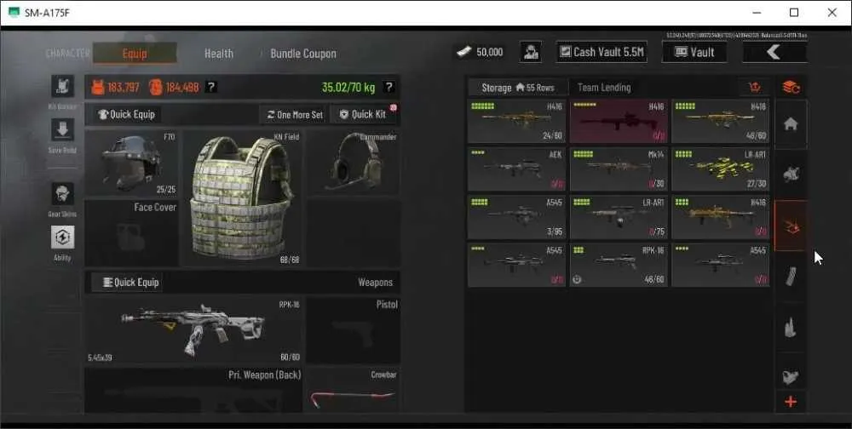Open Gear Skins from the sidebar
The image size is (852, 429).
click(x=62, y=193)
